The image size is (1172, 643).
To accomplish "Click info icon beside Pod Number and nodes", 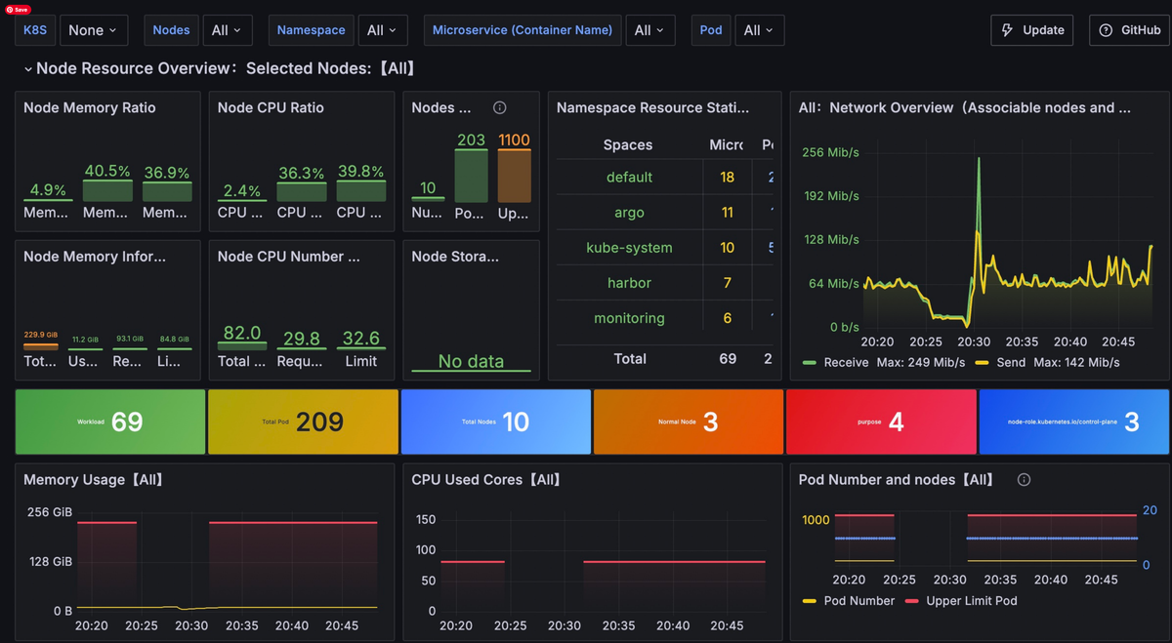I will (x=1024, y=480).
